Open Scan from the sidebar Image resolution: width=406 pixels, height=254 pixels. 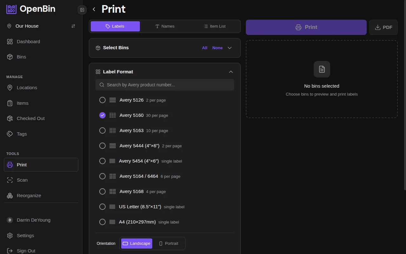click(x=22, y=180)
